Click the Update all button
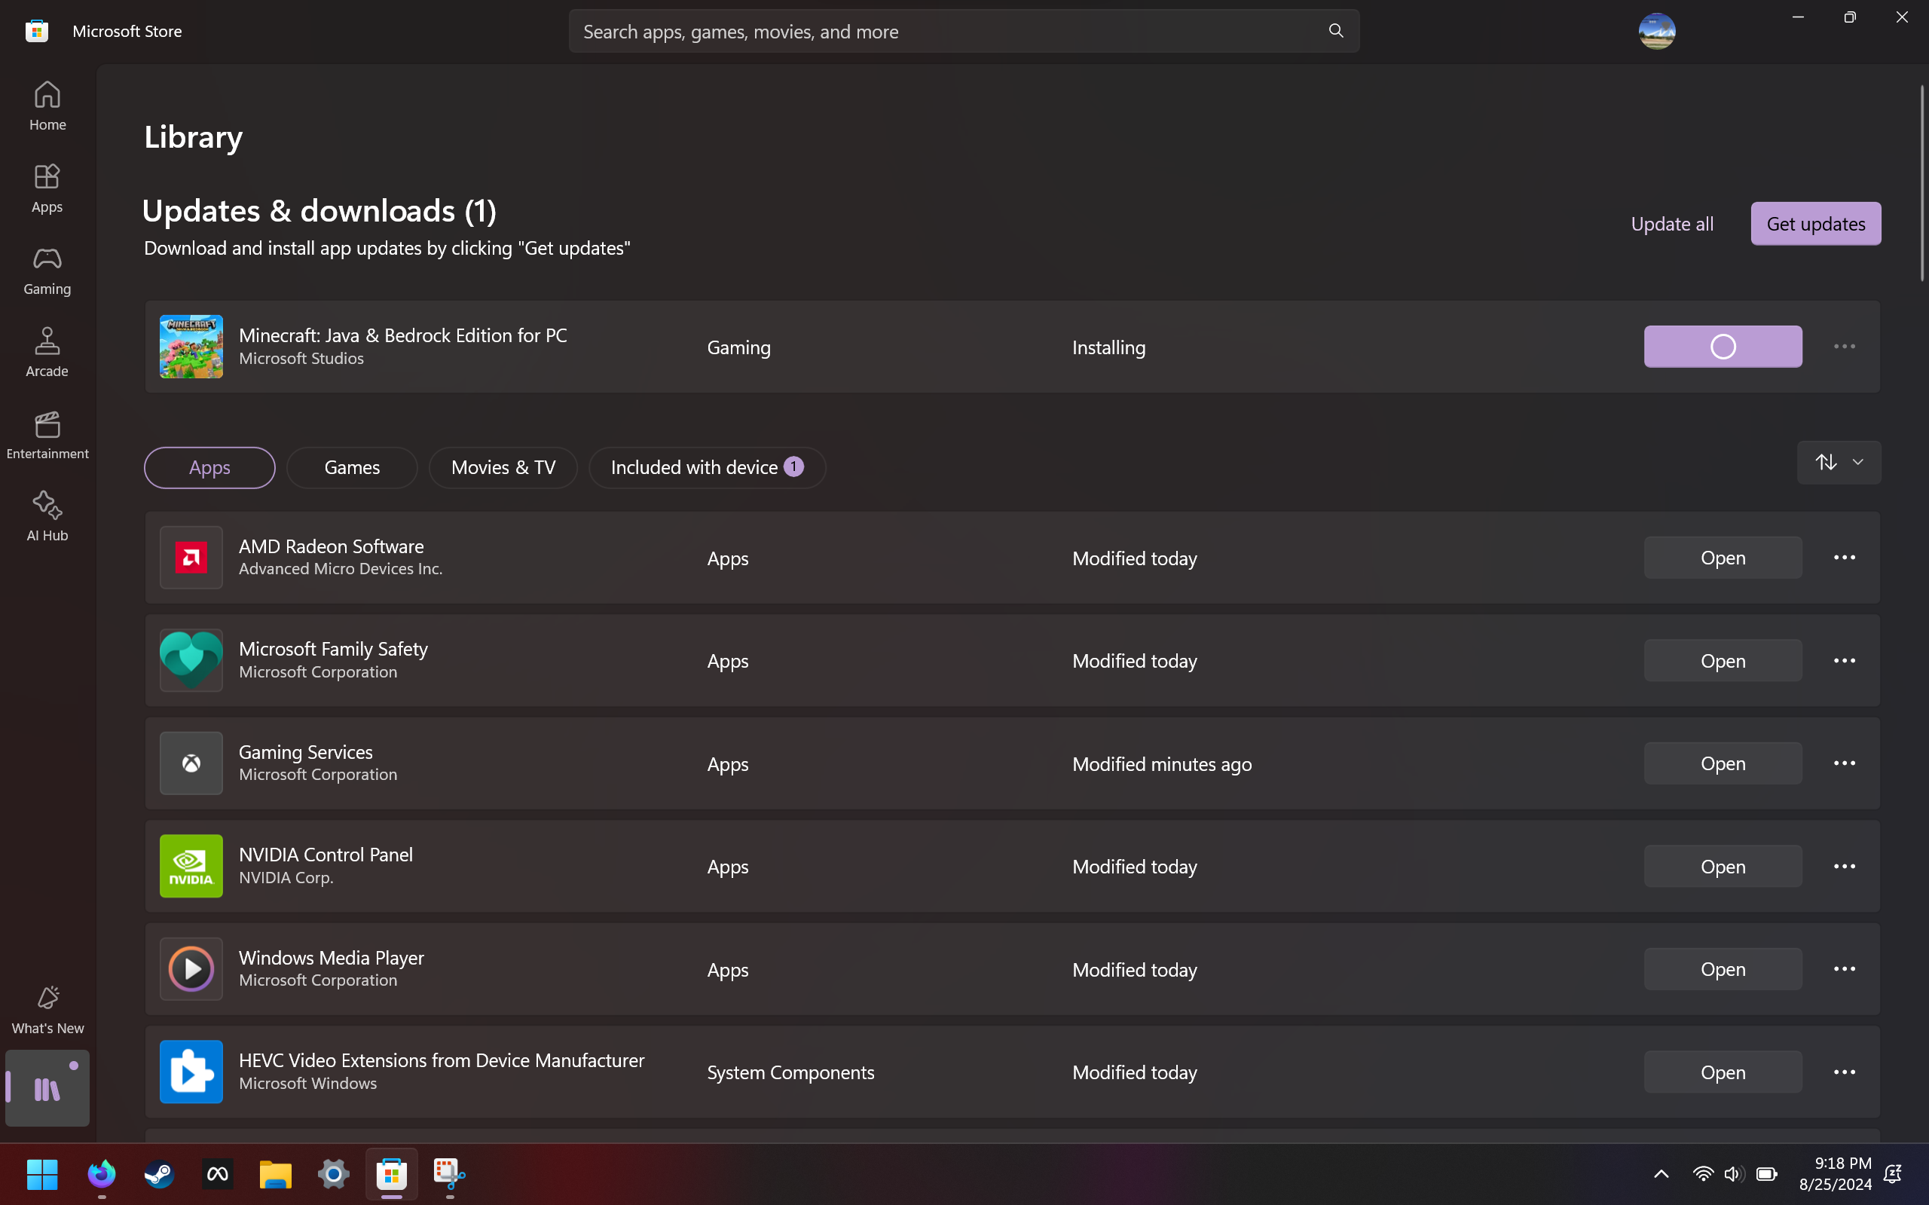 1671,223
